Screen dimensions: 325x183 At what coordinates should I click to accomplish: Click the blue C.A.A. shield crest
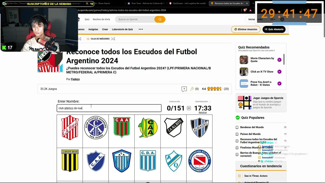pos(96,161)
